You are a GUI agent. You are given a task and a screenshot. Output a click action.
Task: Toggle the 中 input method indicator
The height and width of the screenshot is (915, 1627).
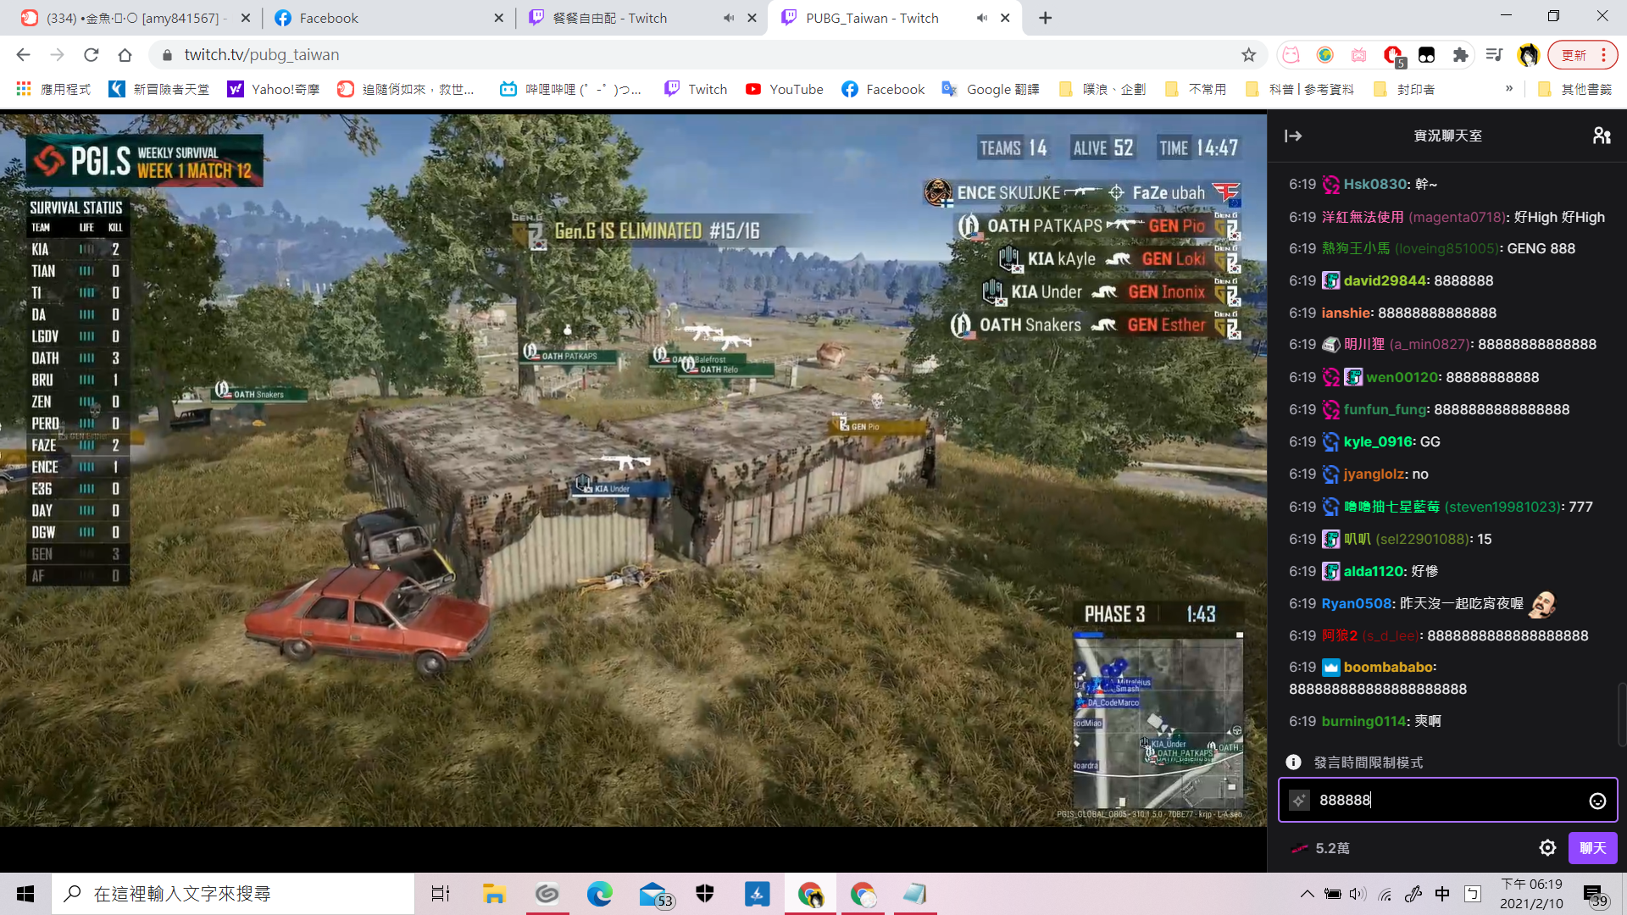point(1442,894)
